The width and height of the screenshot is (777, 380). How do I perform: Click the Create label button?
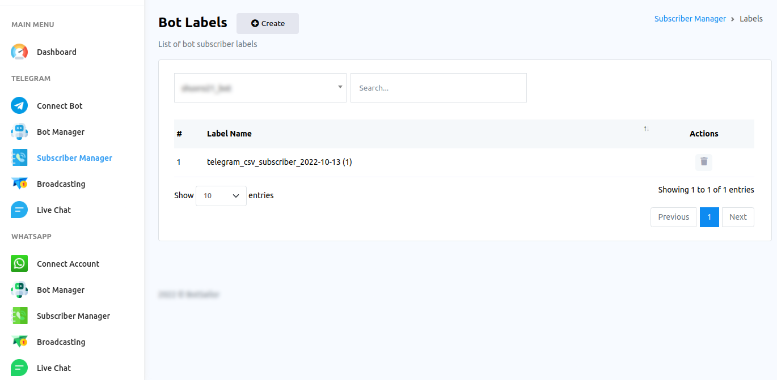click(268, 24)
